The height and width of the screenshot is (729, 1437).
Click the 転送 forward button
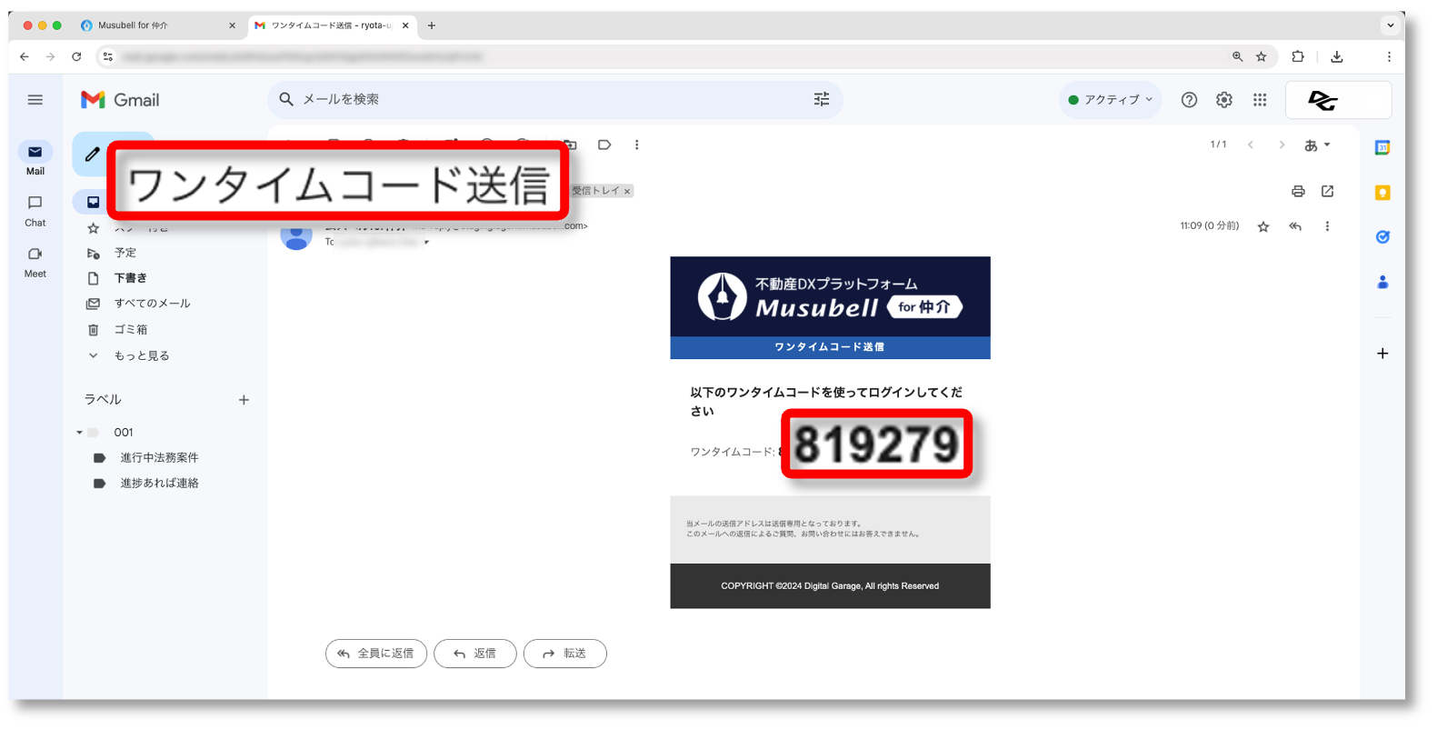click(x=564, y=654)
